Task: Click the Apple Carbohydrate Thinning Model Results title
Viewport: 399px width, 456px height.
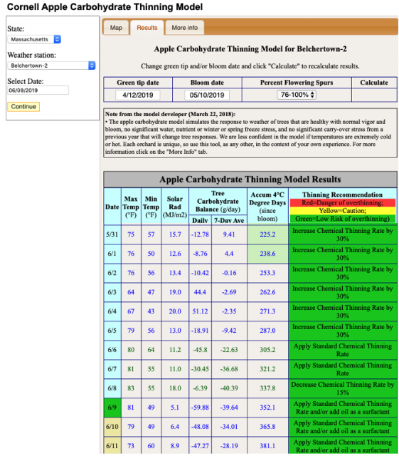Action: tap(250, 179)
